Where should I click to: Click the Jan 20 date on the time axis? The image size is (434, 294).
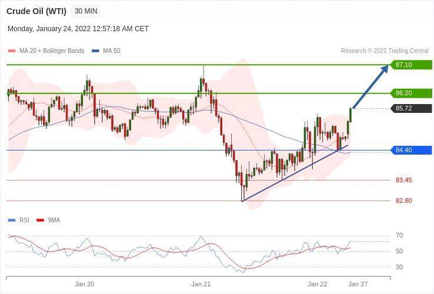pos(84,284)
